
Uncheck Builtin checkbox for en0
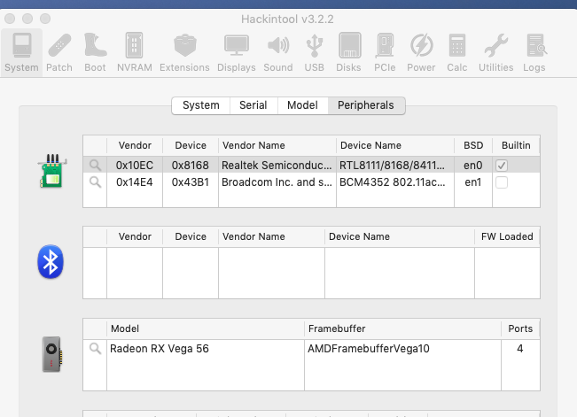click(x=502, y=166)
